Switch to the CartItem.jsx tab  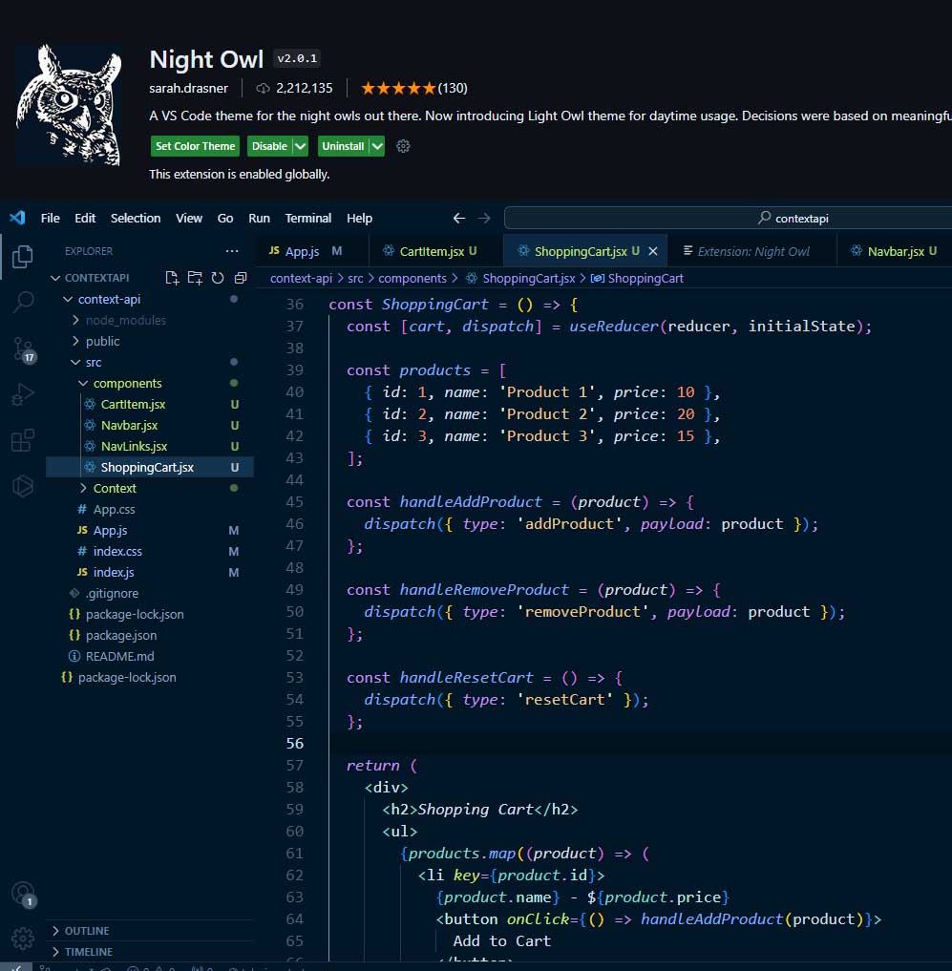pyautogui.click(x=431, y=251)
